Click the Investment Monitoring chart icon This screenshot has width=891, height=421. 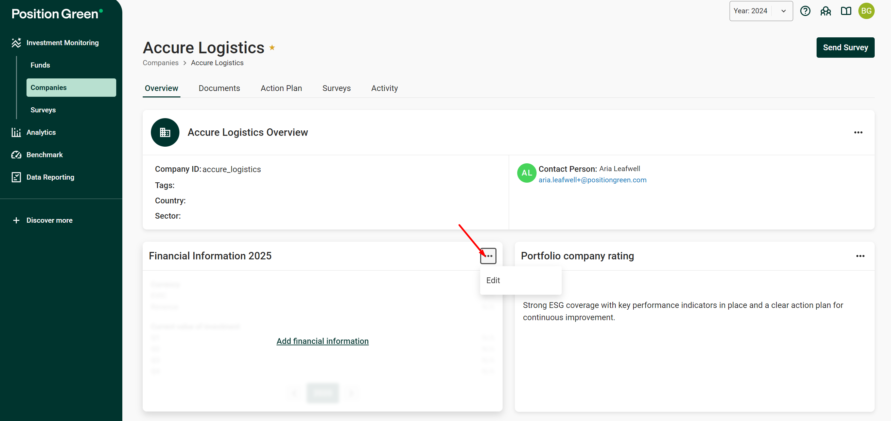(x=16, y=42)
